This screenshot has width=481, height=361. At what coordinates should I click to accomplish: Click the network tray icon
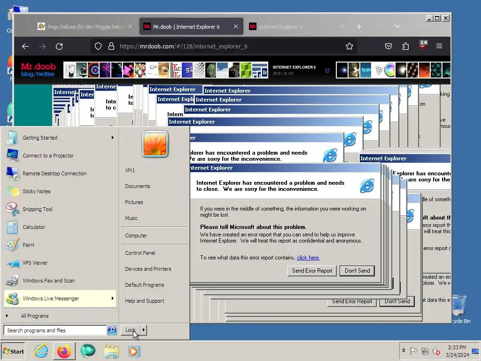pos(425,351)
